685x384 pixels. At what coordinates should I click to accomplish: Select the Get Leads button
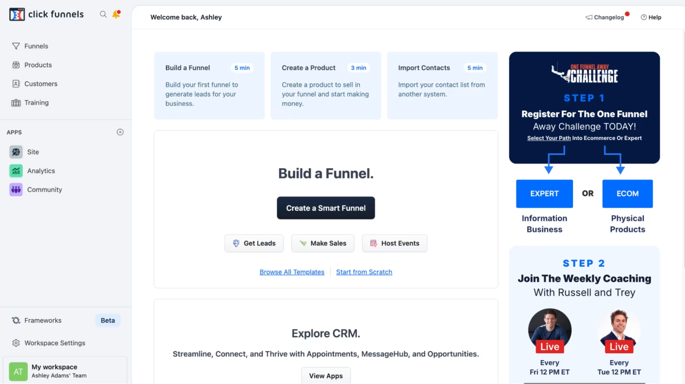pos(254,243)
